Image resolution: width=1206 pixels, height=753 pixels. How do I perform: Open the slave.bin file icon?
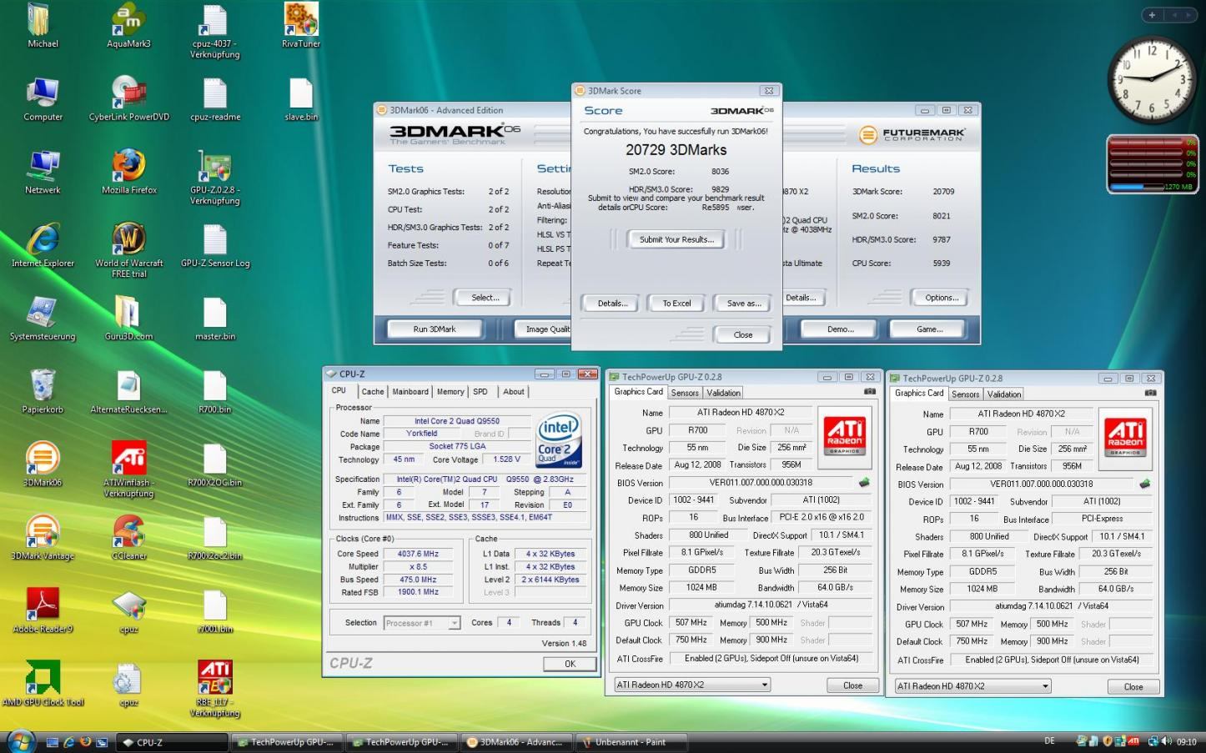click(x=301, y=99)
